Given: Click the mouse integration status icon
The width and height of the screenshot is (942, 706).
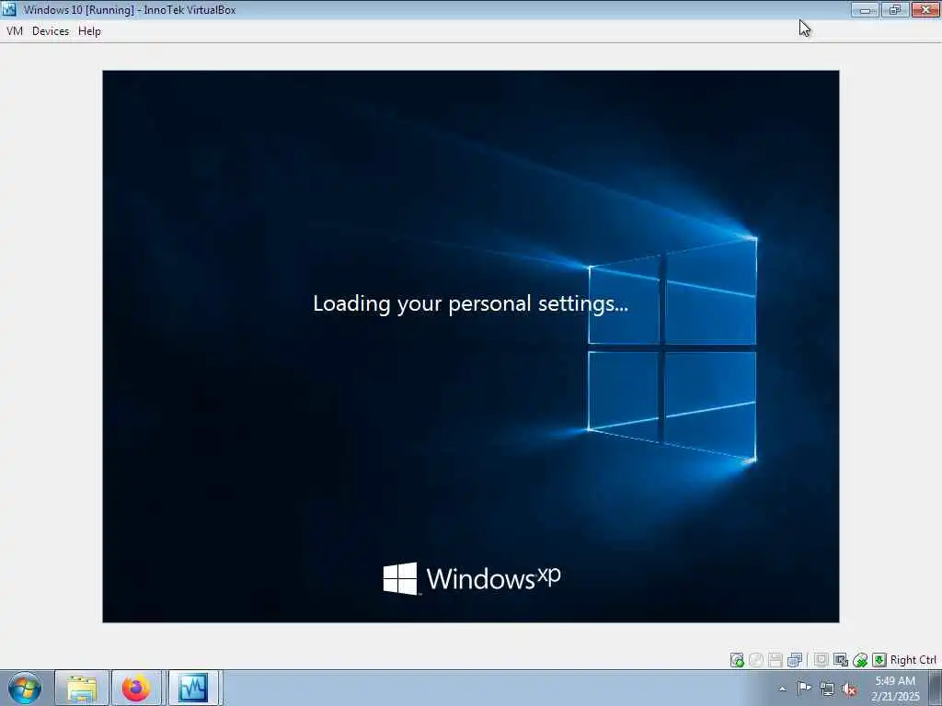Looking at the screenshot, I should 860,660.
